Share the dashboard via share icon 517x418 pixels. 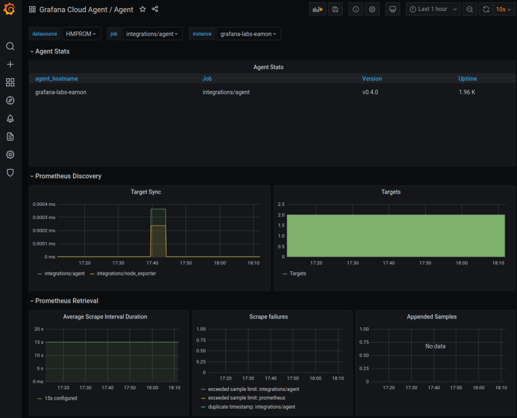[155, 9]
